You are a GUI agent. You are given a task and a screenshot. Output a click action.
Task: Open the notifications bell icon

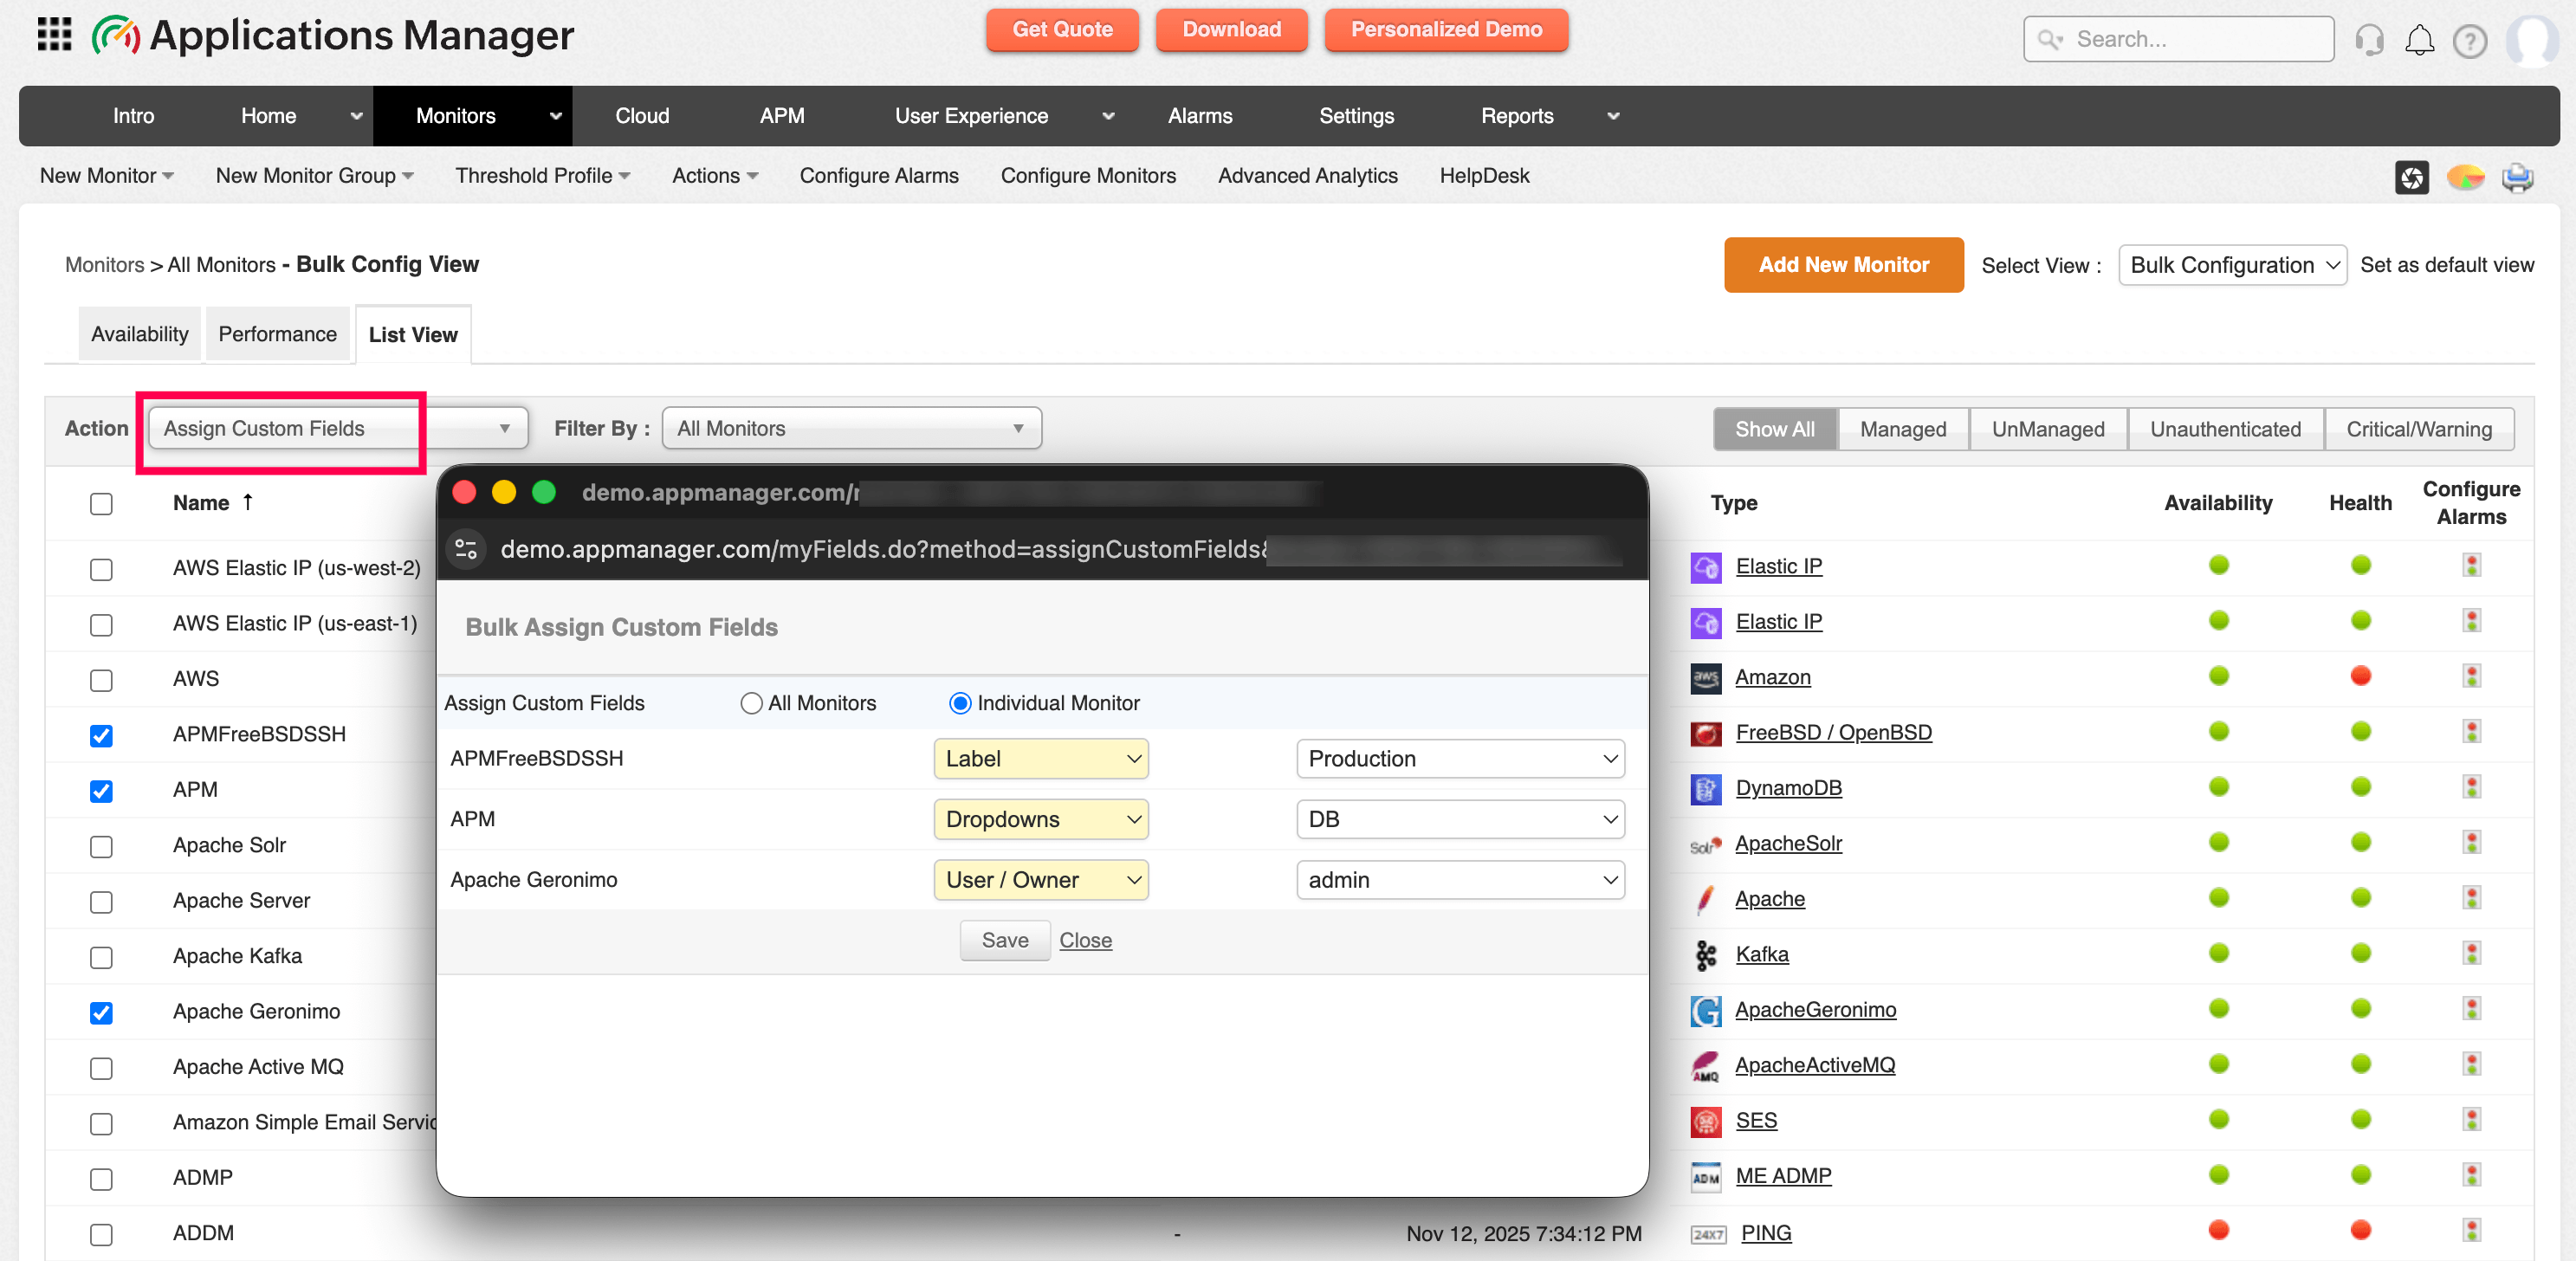click(2419, 40)
